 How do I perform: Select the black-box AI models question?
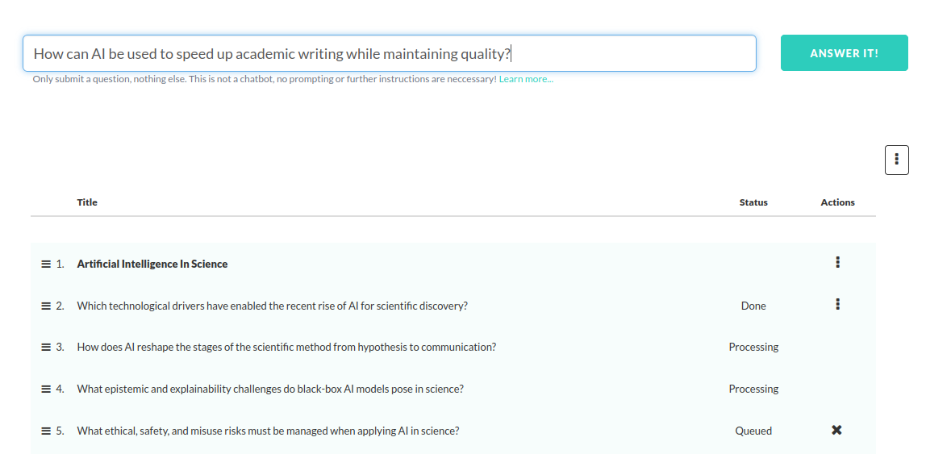[x=270, y=389]
